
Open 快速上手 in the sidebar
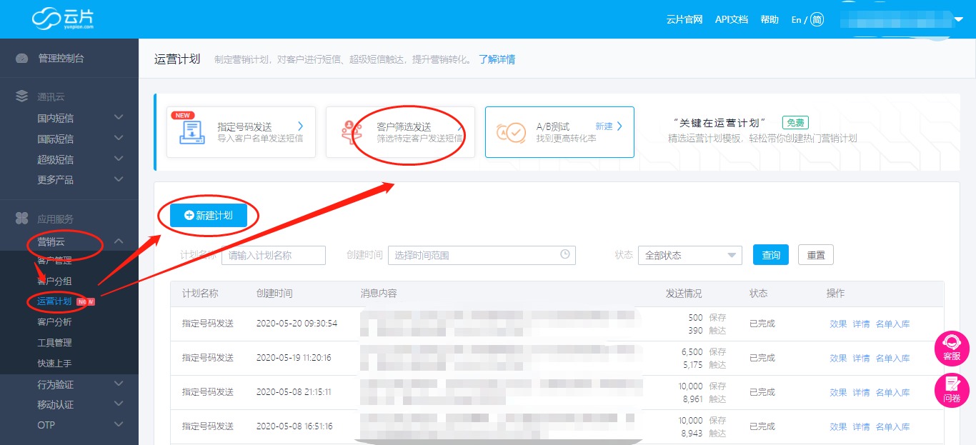54,364
